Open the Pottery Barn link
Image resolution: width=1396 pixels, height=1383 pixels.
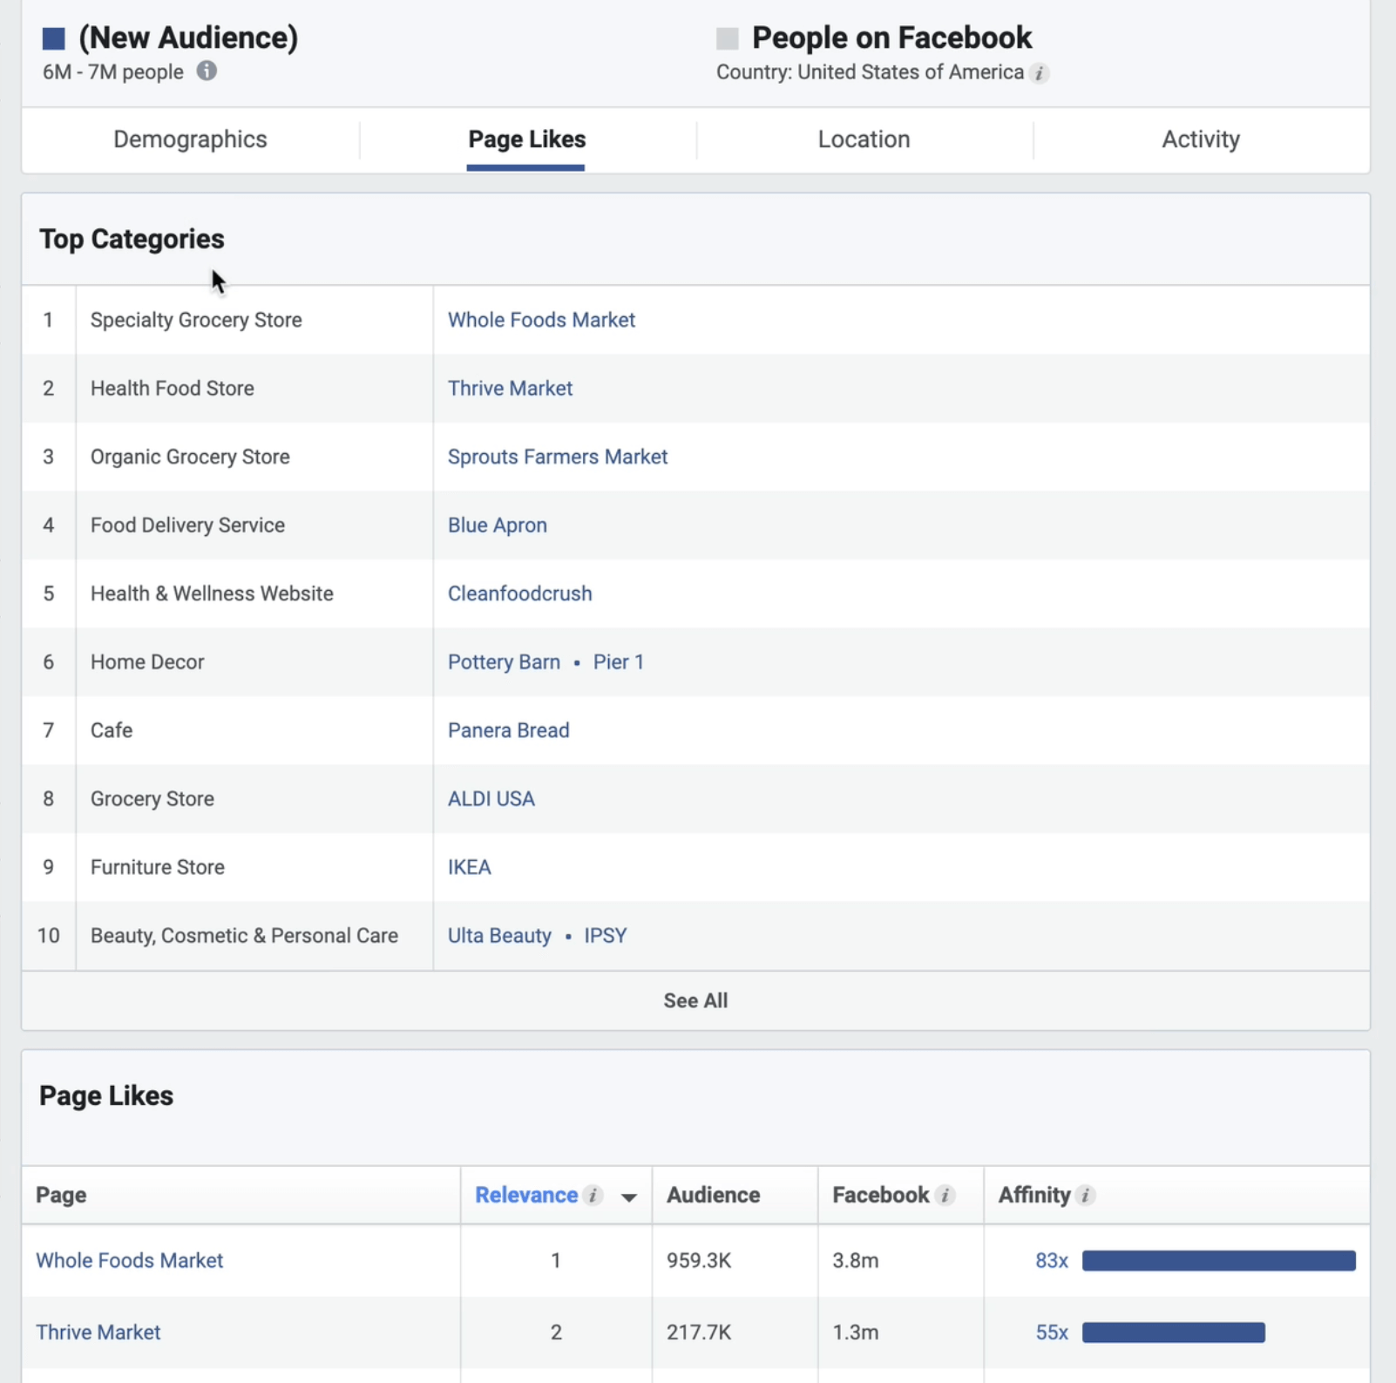[x=504, y=662]
